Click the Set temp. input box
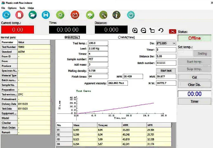213x148 pixels. point(185,54)
